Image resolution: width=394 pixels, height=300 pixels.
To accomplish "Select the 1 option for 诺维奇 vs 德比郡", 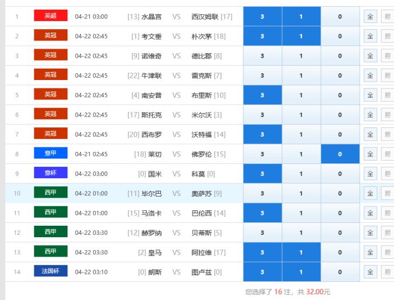I will (301, 56).
